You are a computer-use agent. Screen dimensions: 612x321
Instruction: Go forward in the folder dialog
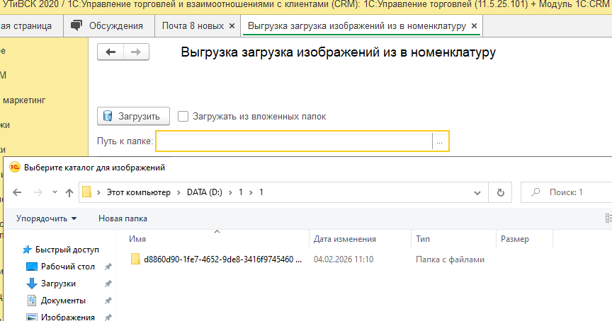click(38, 192)
